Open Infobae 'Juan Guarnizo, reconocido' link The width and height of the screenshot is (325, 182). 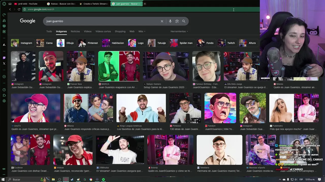73,171
